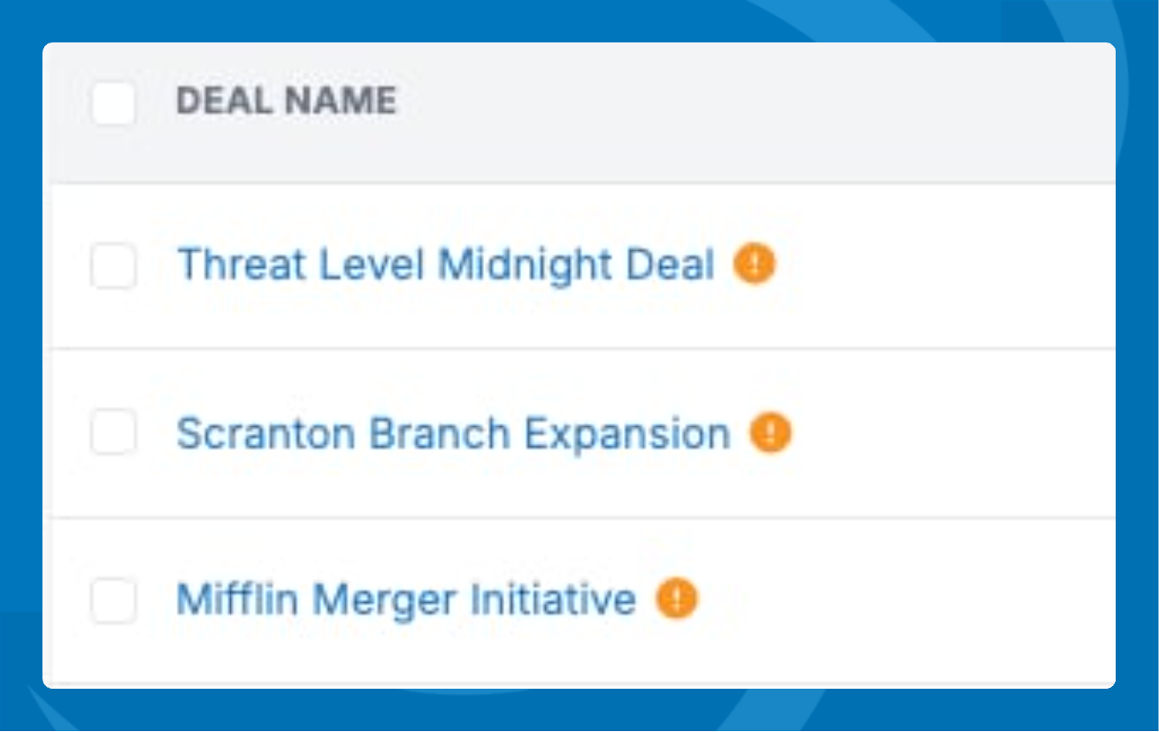The height and width of the screenshot is (732, 1159).
Task: Select all deals with the header checkbox
Action: pyautogui.click(x=113, y=103)
